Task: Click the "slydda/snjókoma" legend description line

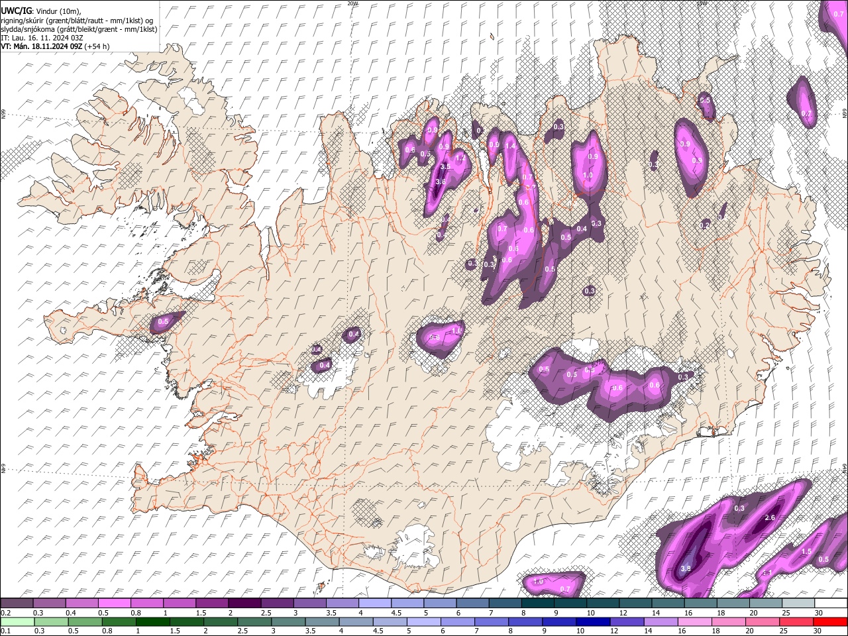Action: [79, 29]
